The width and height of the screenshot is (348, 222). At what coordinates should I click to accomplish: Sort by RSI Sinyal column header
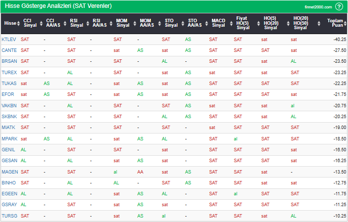(x=75, y=23)
